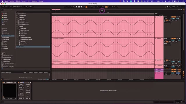Open the Plantillas browser category

pyautogui.click(x=6, y=49)
